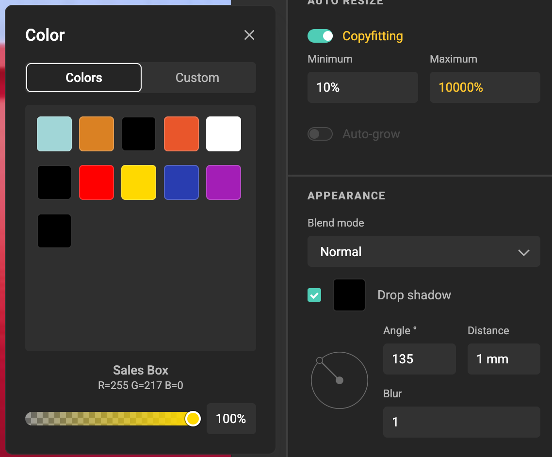The height and width of the screenshot is (457, 552).
Task: Uncheck the Drop shadow checkbox
Action: click(314, 294)
